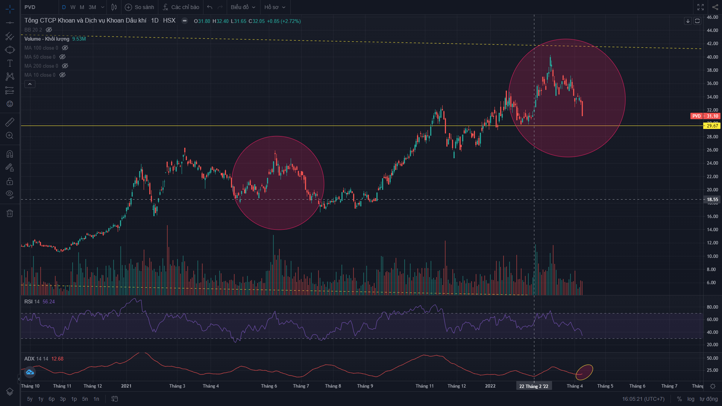Open the emoji icons tool
The width and height of the screenshot is (722, 406).
[x=10, y=104]
